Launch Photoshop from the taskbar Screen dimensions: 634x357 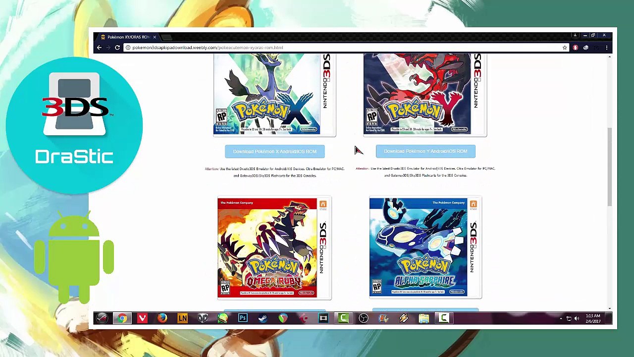[x=243, y=318]
